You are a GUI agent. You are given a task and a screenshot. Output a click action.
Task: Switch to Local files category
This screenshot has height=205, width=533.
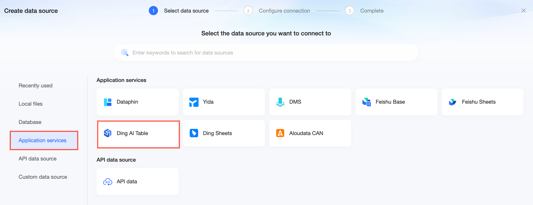point(31,104)
